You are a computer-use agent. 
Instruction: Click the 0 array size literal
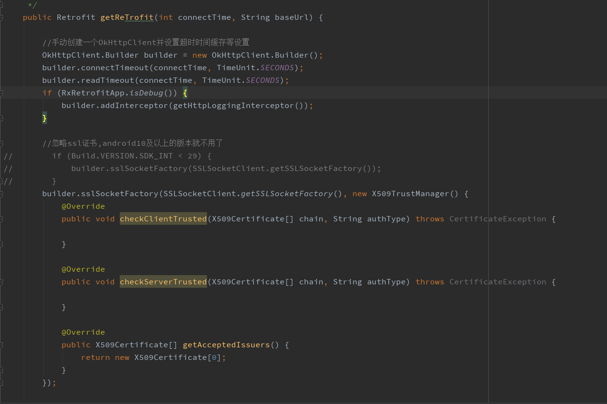click(x=214, y=357)
